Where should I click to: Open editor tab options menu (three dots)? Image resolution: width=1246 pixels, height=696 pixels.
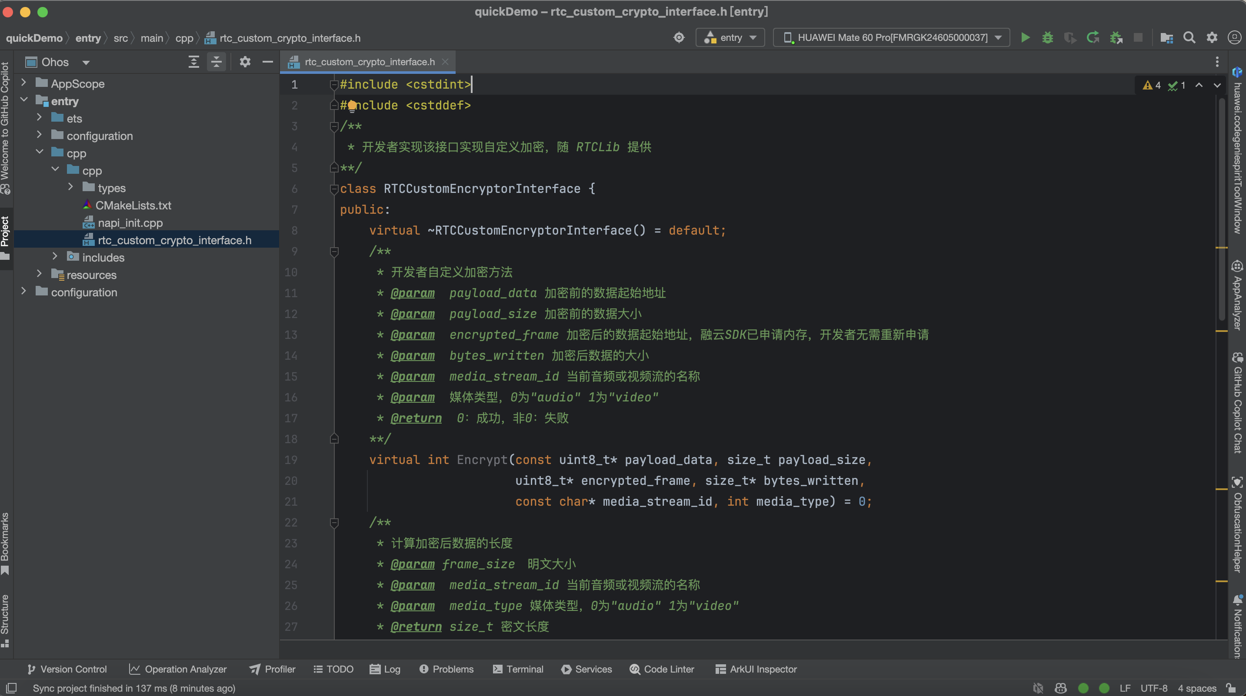tap(1217, 62)
